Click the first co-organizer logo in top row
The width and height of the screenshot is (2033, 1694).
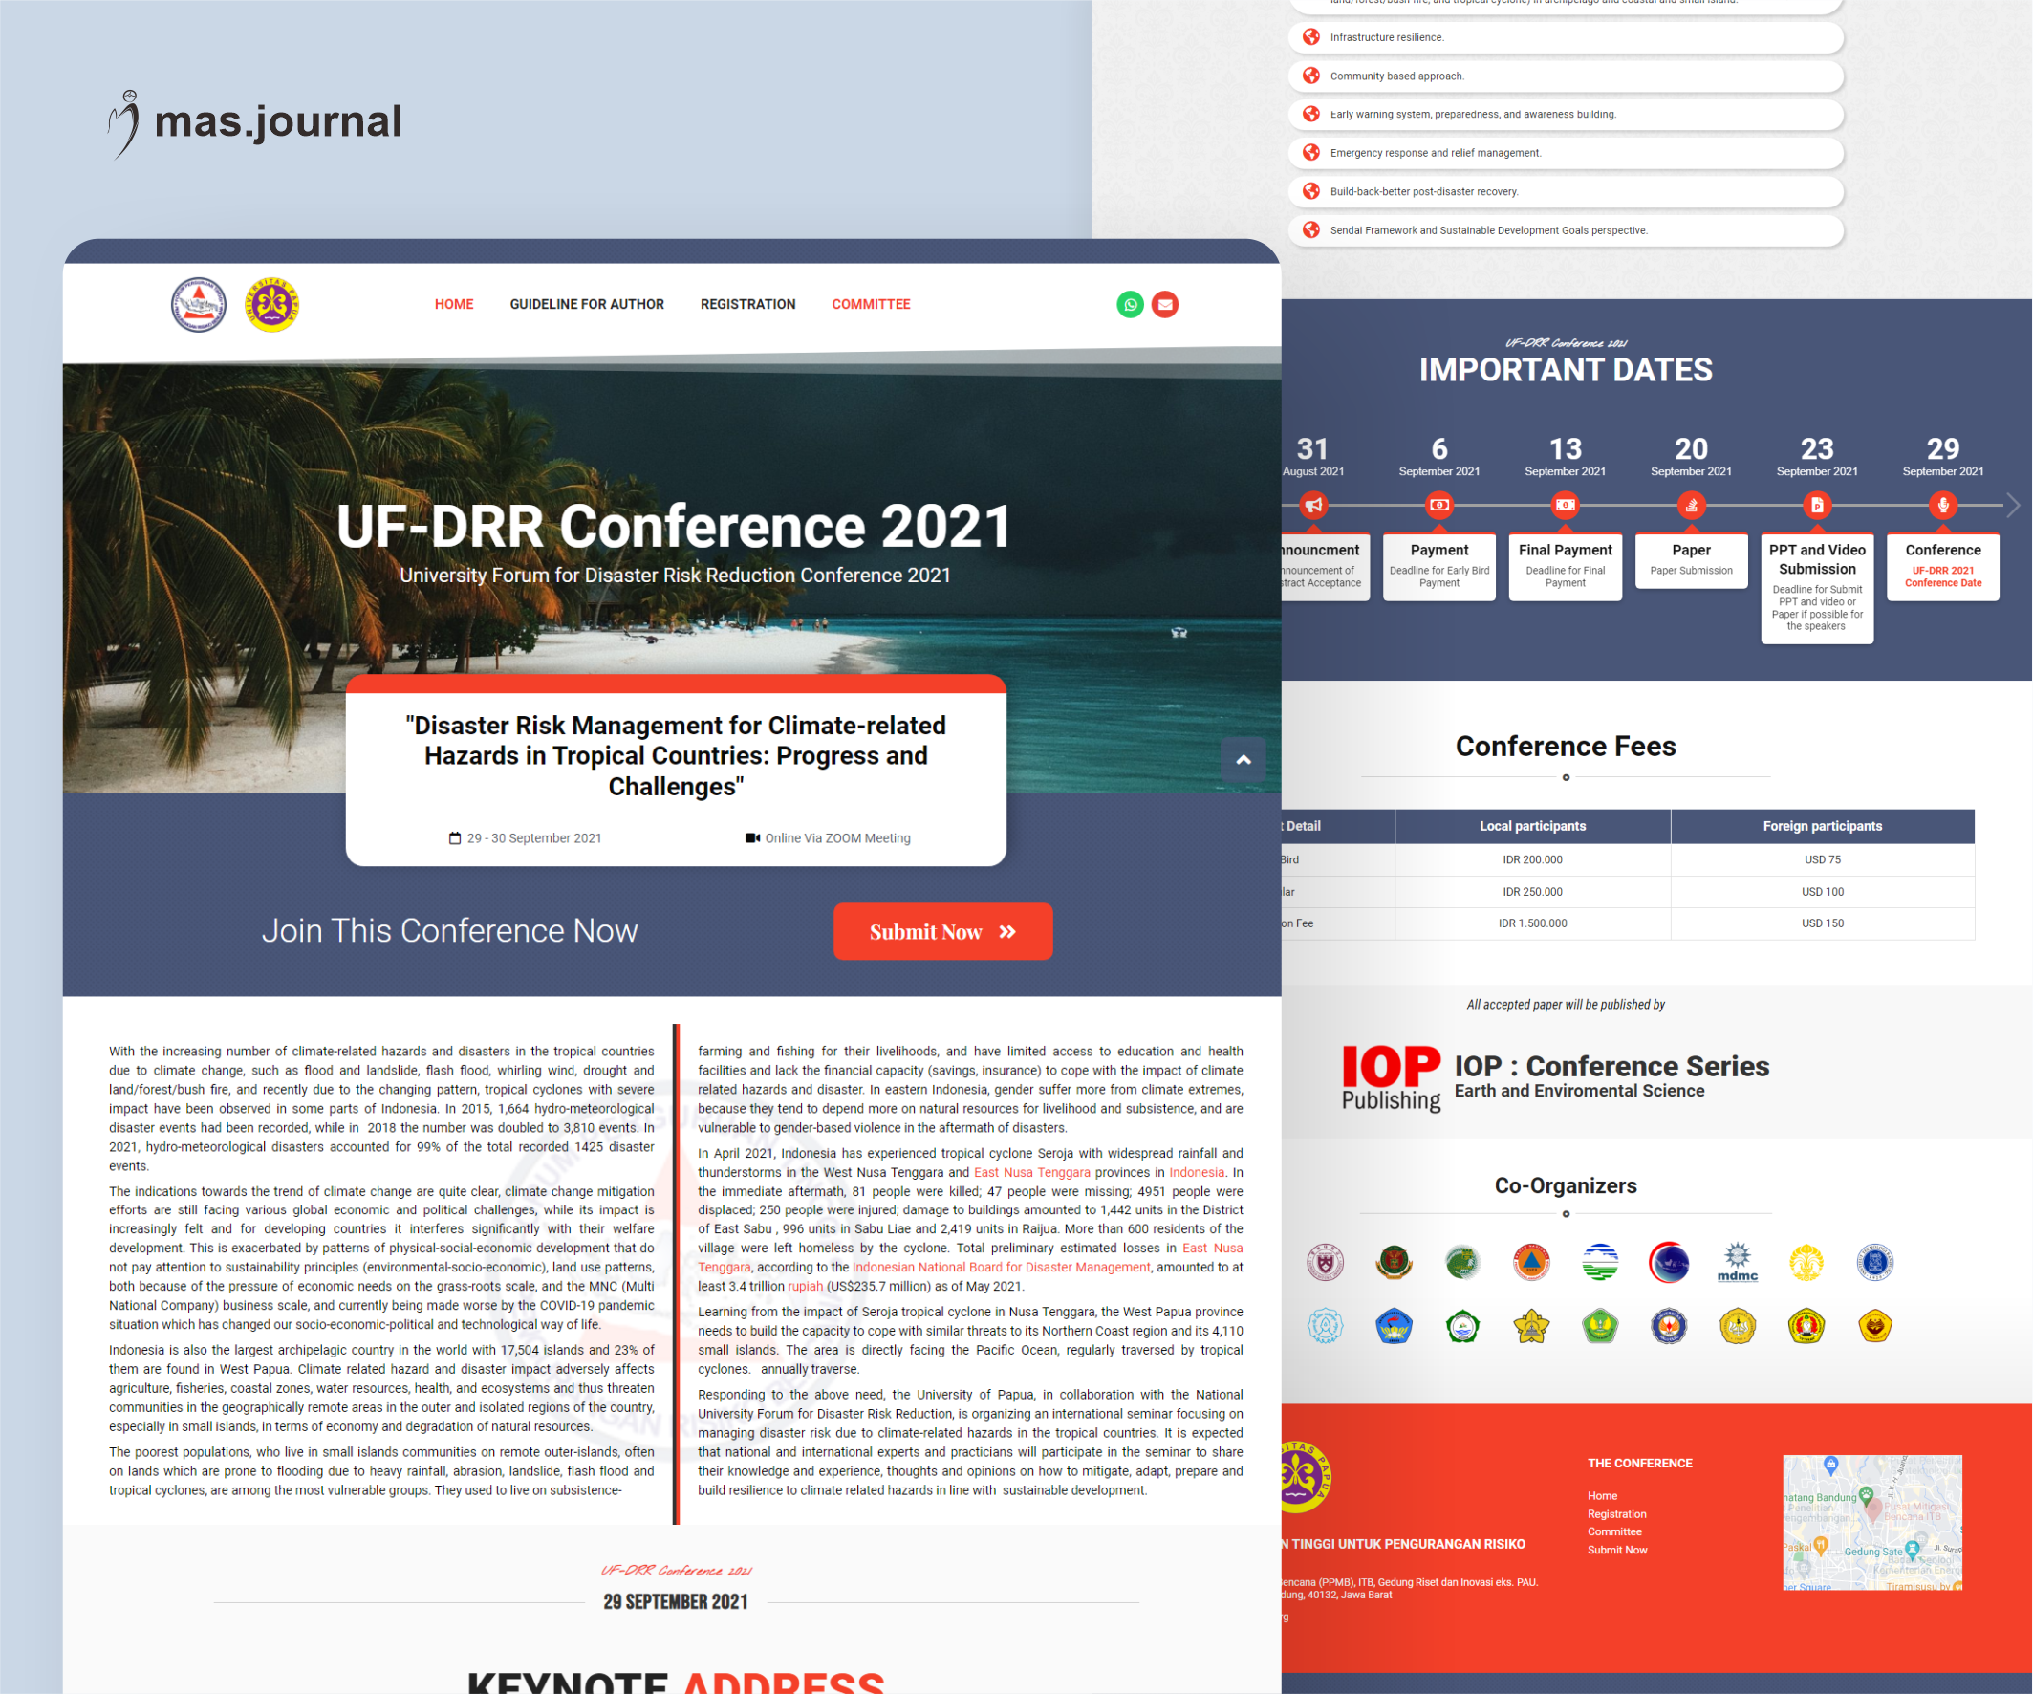click(1326, 1262)
